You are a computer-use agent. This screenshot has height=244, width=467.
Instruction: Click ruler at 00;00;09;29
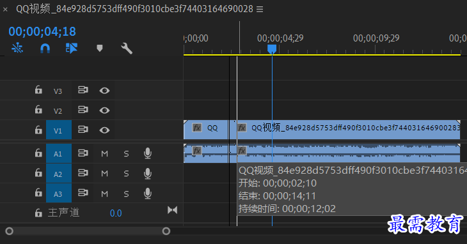coord(376,38)
